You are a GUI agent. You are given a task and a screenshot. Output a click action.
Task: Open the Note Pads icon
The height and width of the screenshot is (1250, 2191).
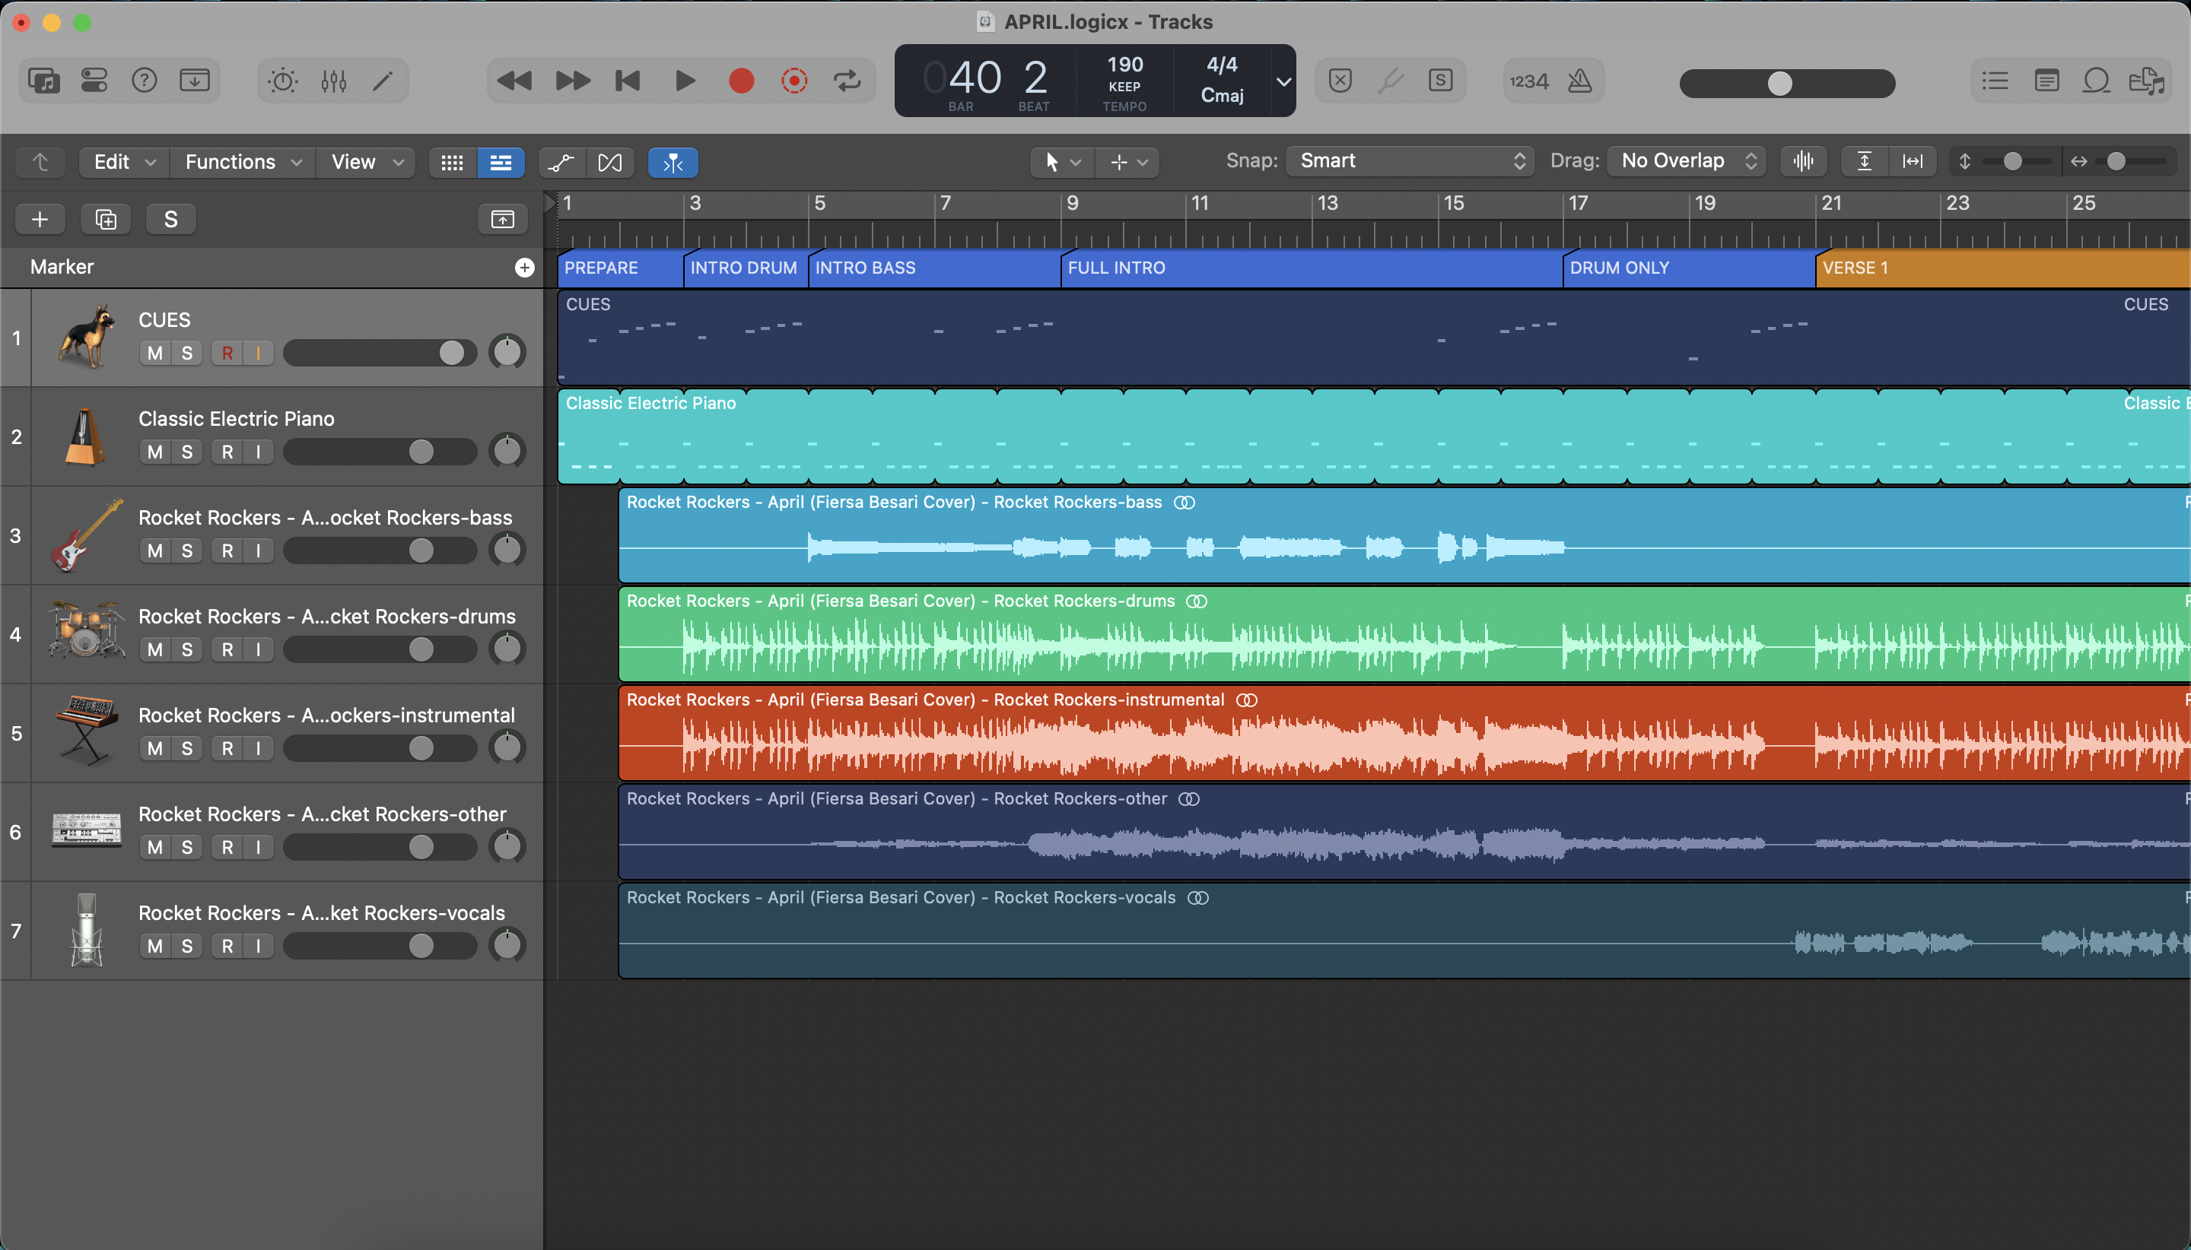tap(2046, 81)
